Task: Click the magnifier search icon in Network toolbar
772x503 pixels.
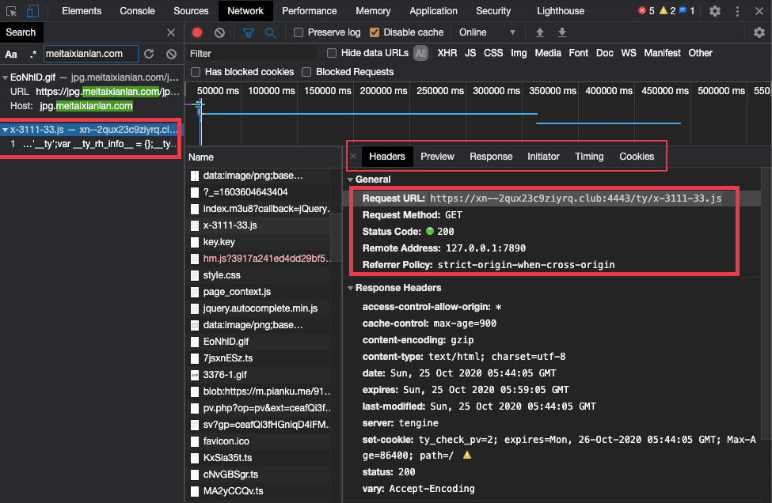Action: point(270,32)
